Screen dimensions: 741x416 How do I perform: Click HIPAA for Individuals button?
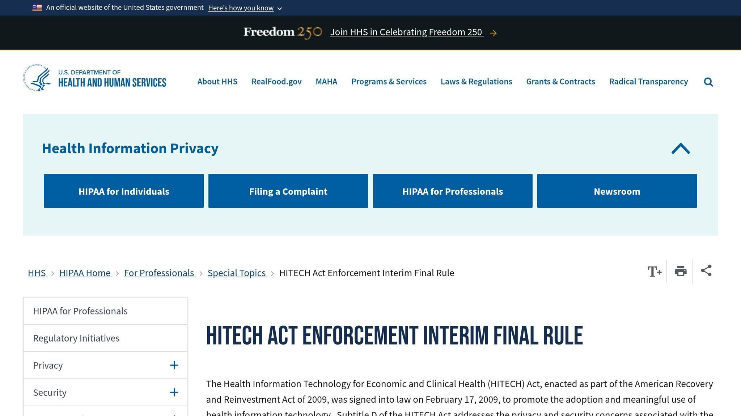(x=124, y=191)
